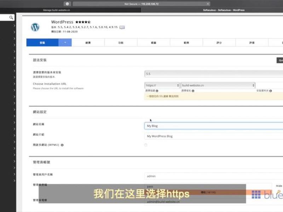Click the site description field with My WordPress Blog

tap(214, 136)
